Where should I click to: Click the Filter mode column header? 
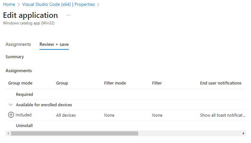click(115, 83)
